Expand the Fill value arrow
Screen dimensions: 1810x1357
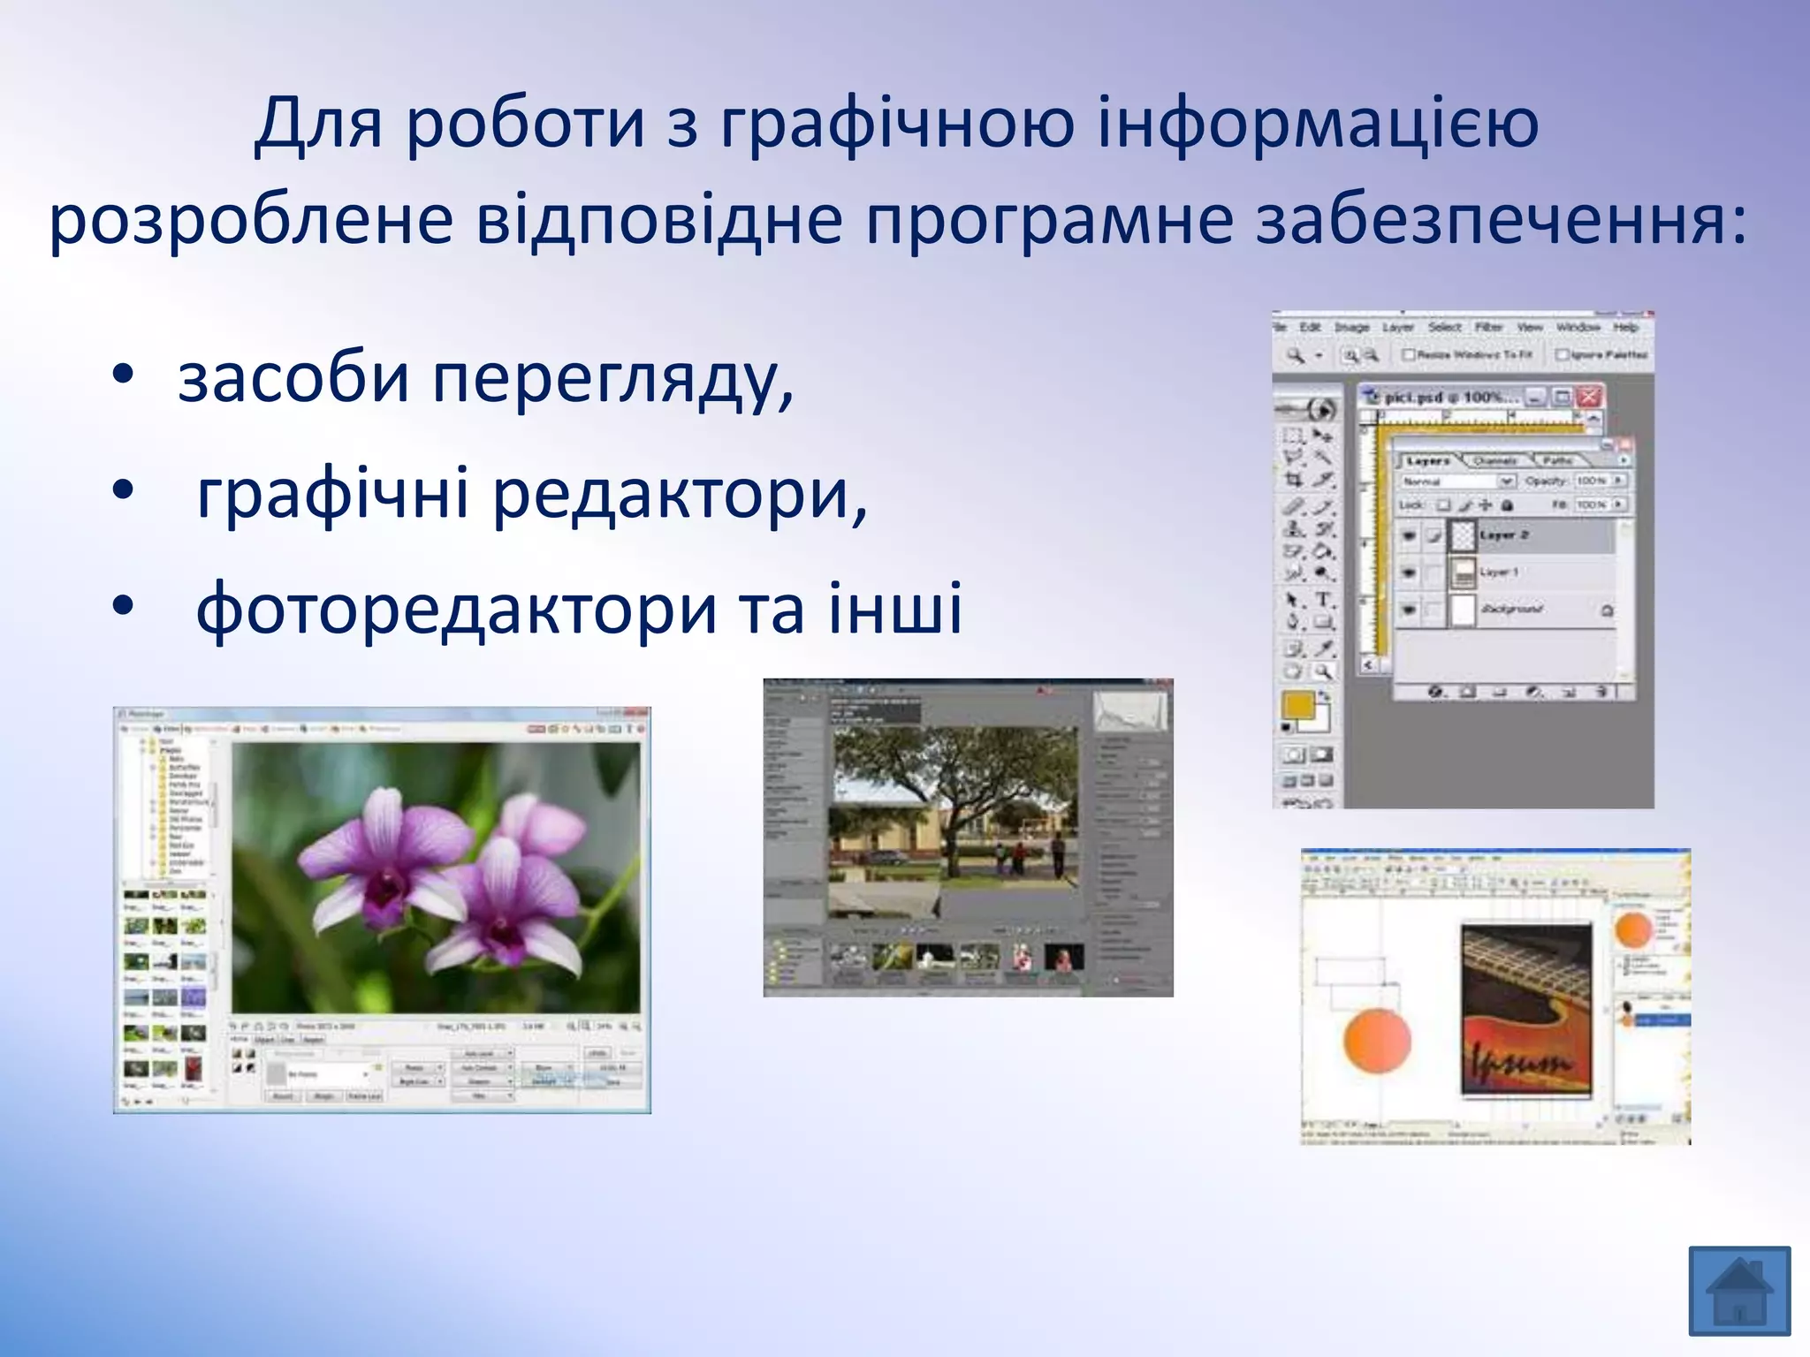1619,504
